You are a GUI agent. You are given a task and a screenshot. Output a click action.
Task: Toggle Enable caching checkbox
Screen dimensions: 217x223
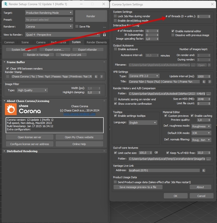192,116
